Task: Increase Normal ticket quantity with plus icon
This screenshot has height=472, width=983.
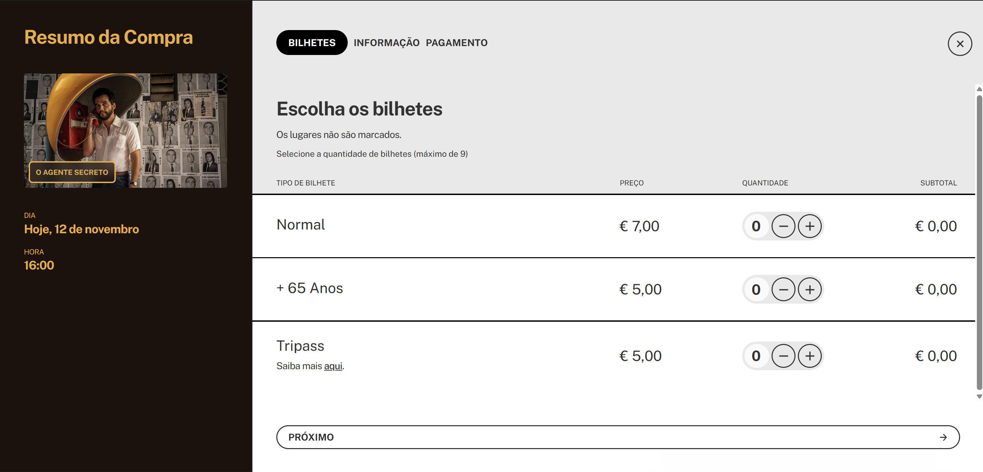Action: (809, 226)
